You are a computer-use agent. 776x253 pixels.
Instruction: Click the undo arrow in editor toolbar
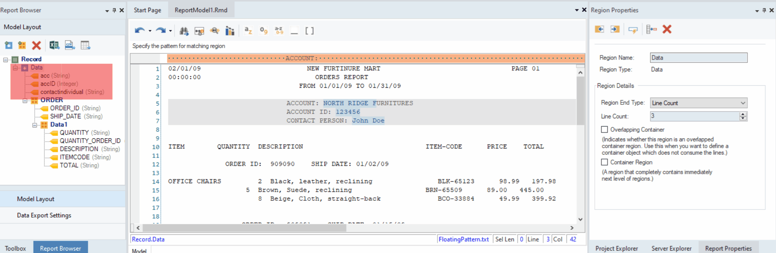140,31
